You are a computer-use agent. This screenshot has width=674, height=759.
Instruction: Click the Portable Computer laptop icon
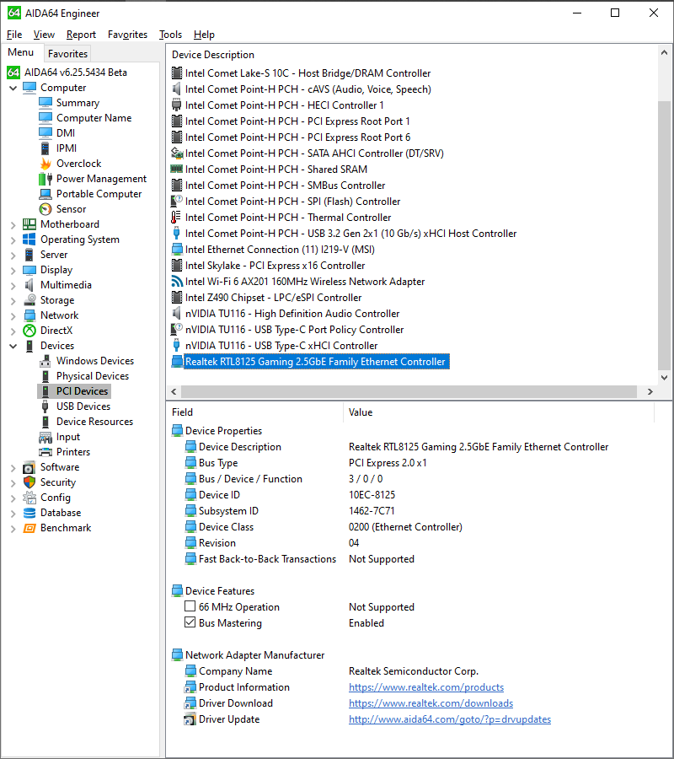[x=45, y=194]
